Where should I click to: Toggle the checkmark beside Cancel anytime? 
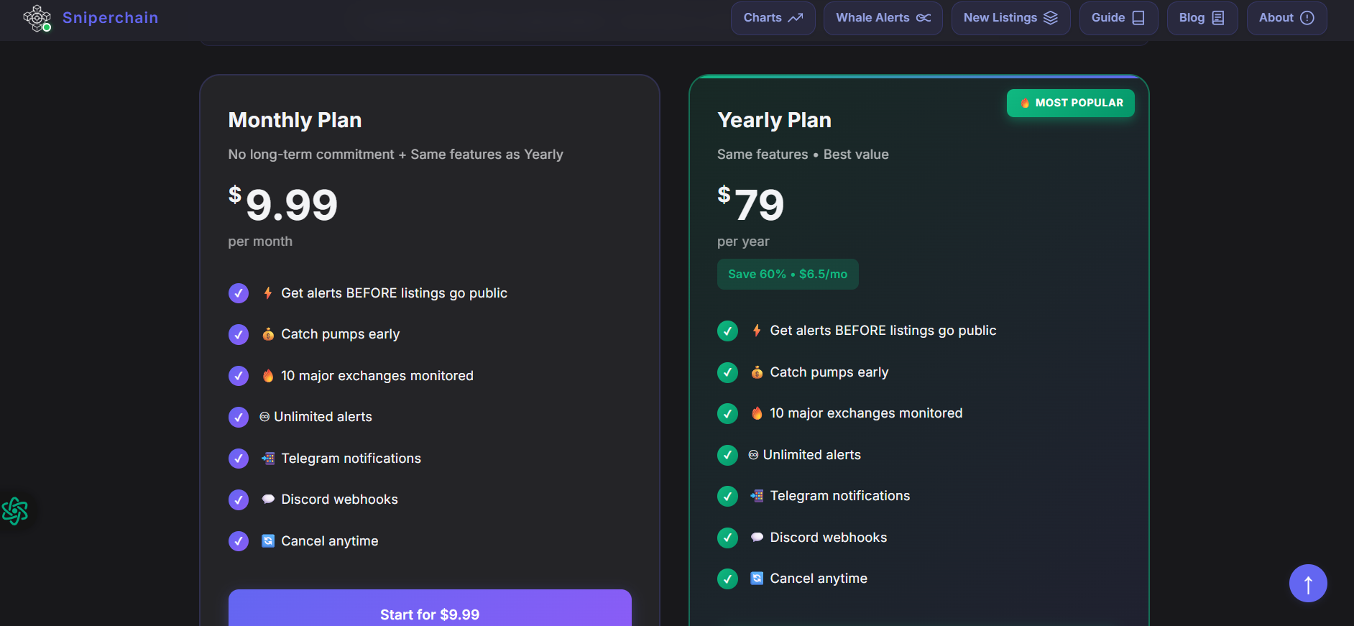click(x=238, y=541)
